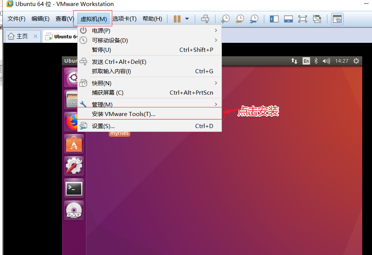Open Ubuntu Software from the launcher
Viewport: 372px width, 255px height.
[74, 144]
